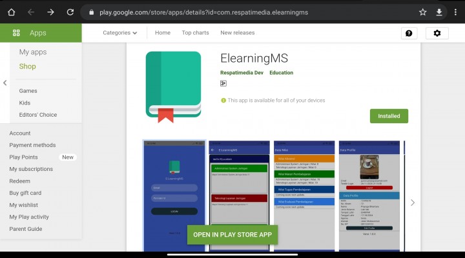
Task: Collapse the left sidebar with the chevron
Action: 5,83
